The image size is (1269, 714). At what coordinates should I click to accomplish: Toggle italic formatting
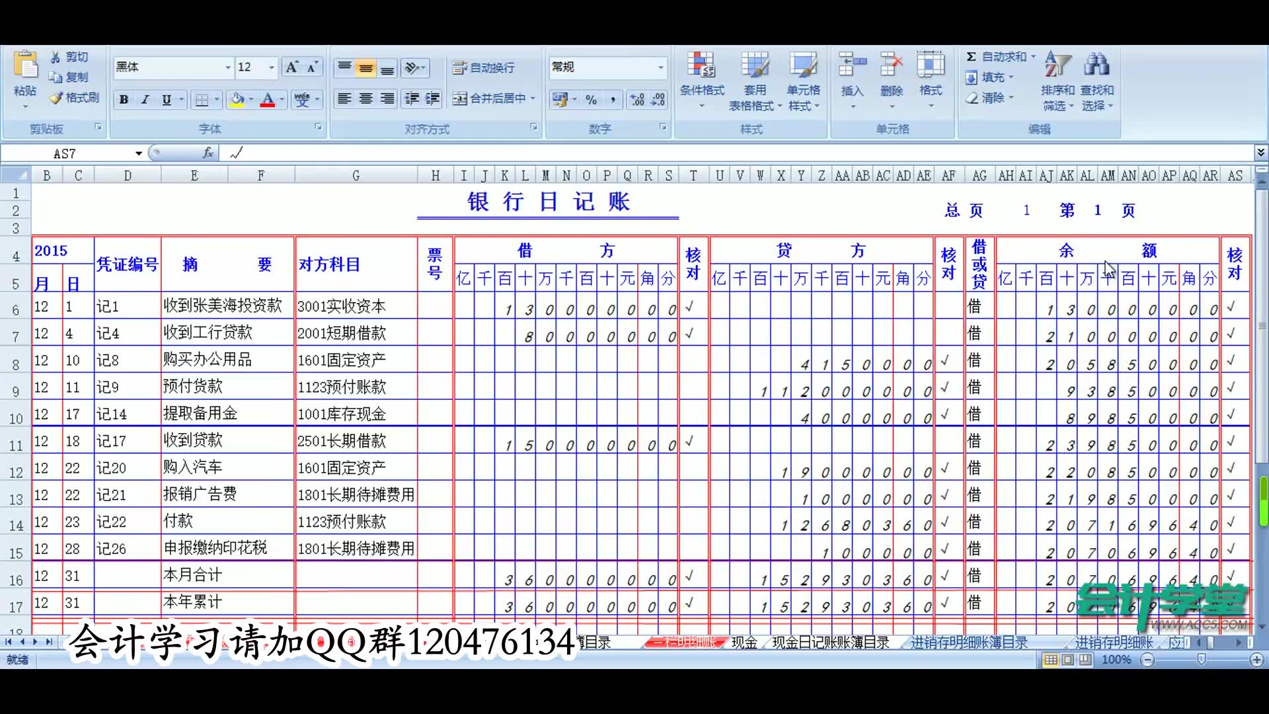pyautogui.click(x=145, y=99)
